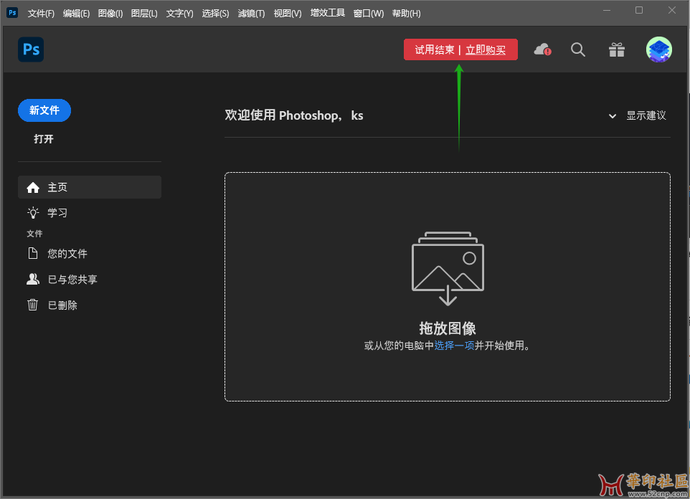
Task: Click the lightbulb icon beside 学习
Action: pos(33,213)
